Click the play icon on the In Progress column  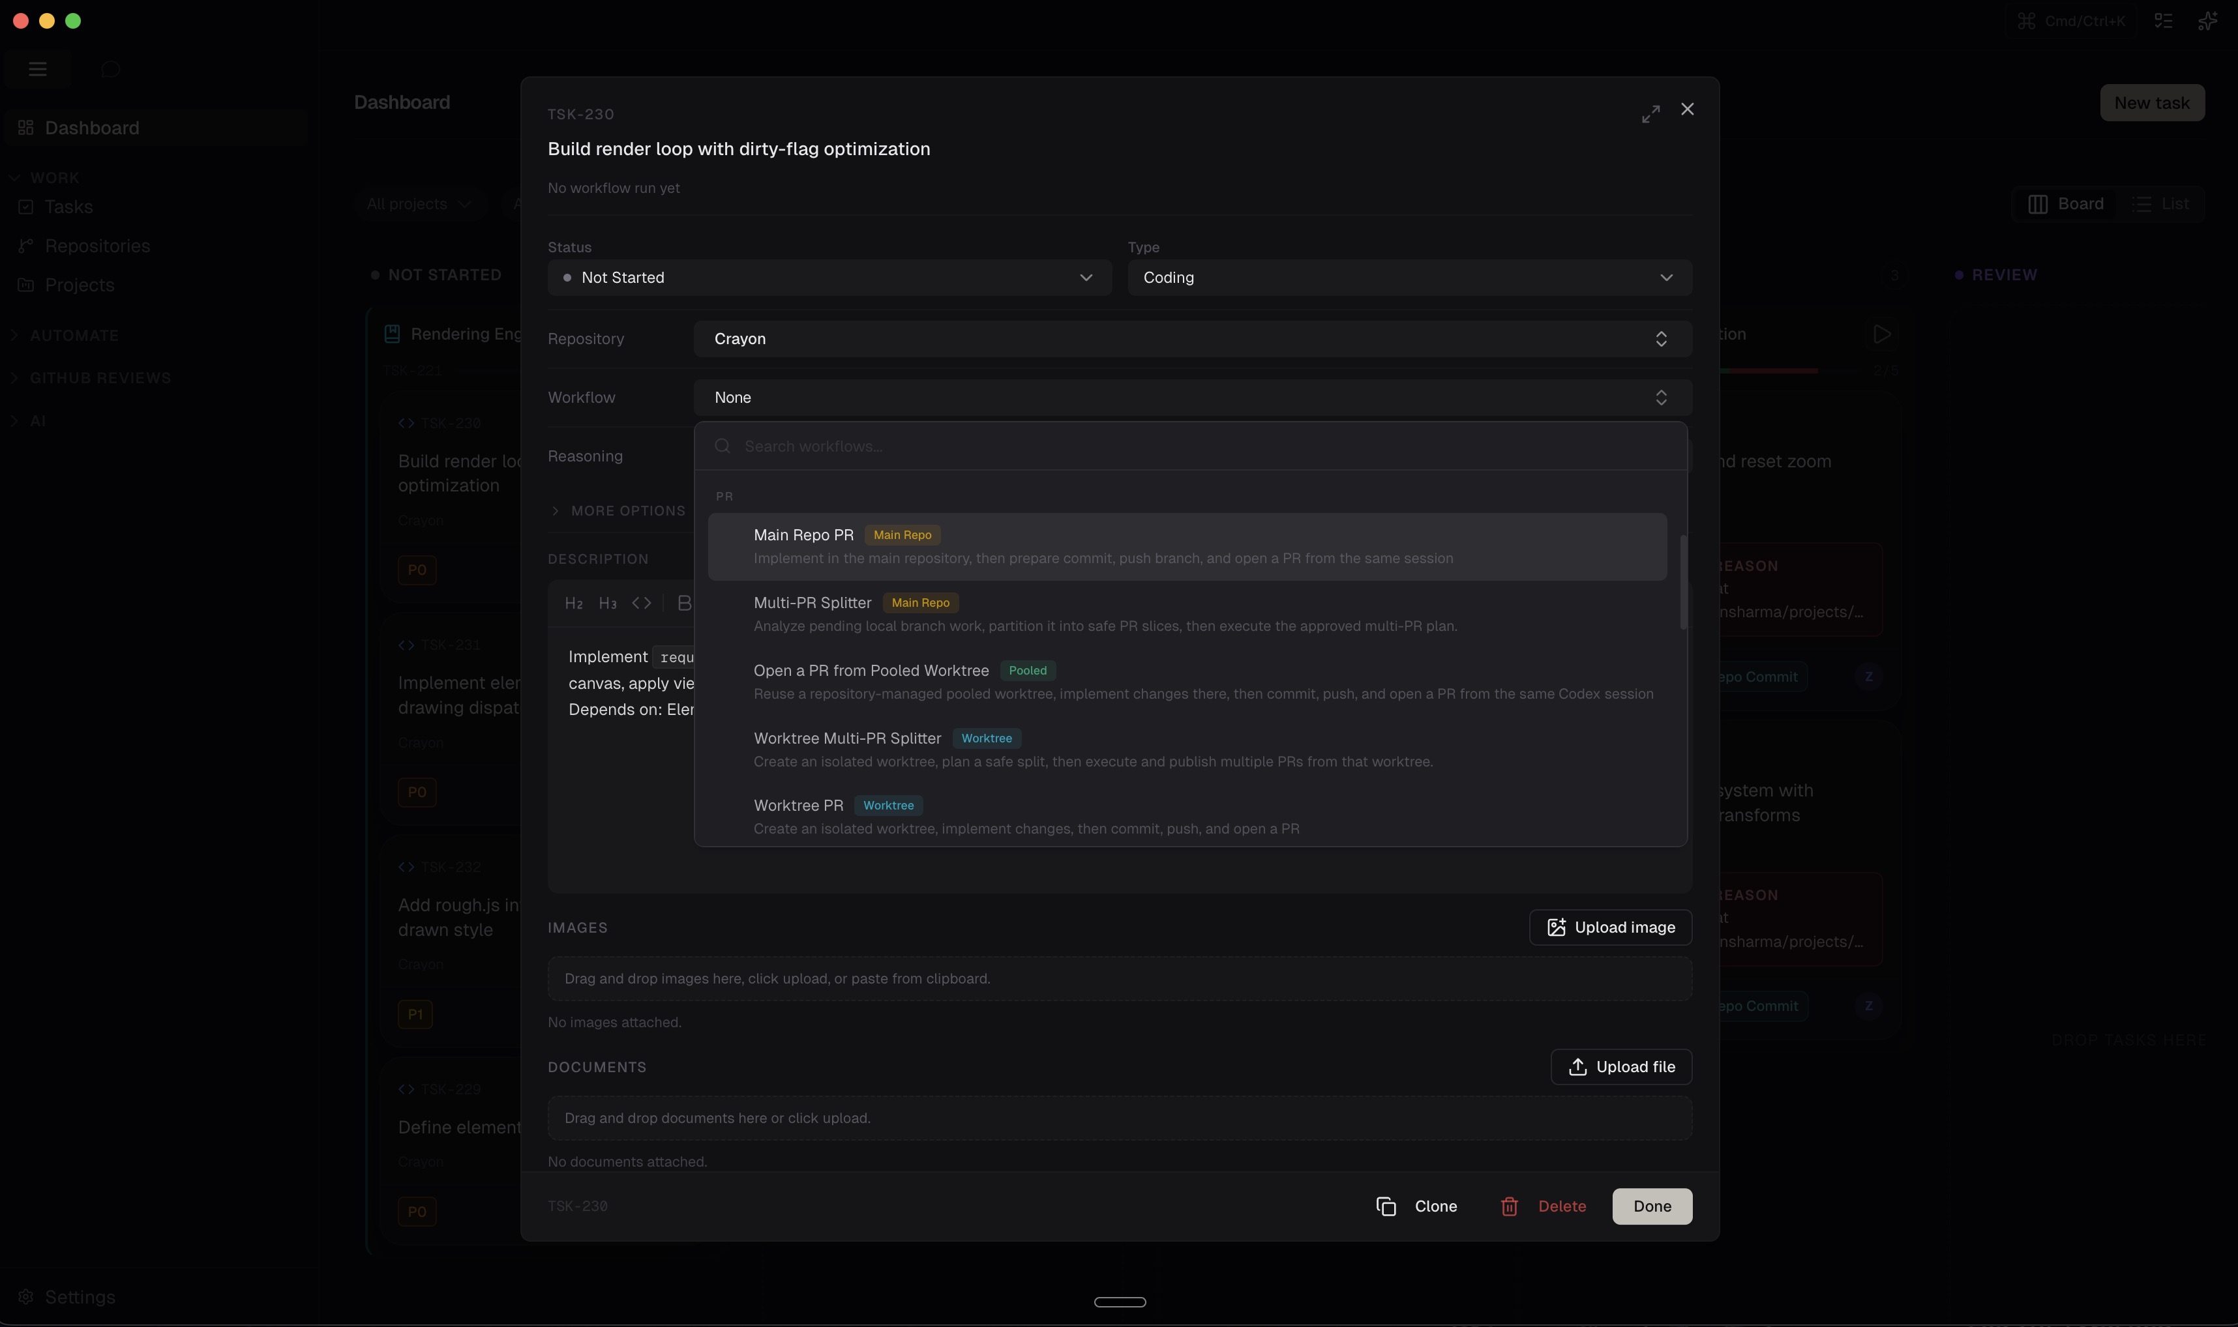pyautogui.click(x=1882, y=334)
